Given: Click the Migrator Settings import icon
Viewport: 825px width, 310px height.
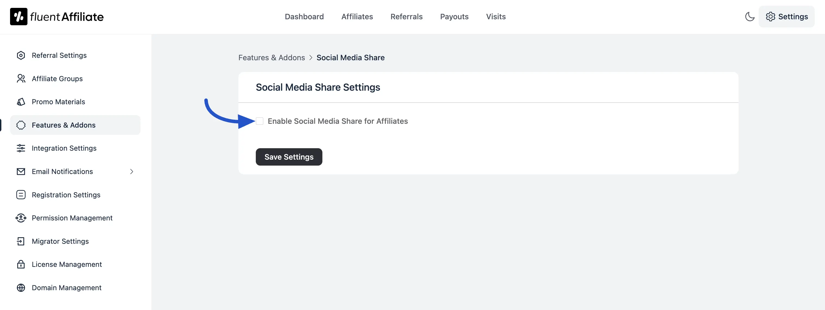Looking at the screenshot, I should 21,241.
